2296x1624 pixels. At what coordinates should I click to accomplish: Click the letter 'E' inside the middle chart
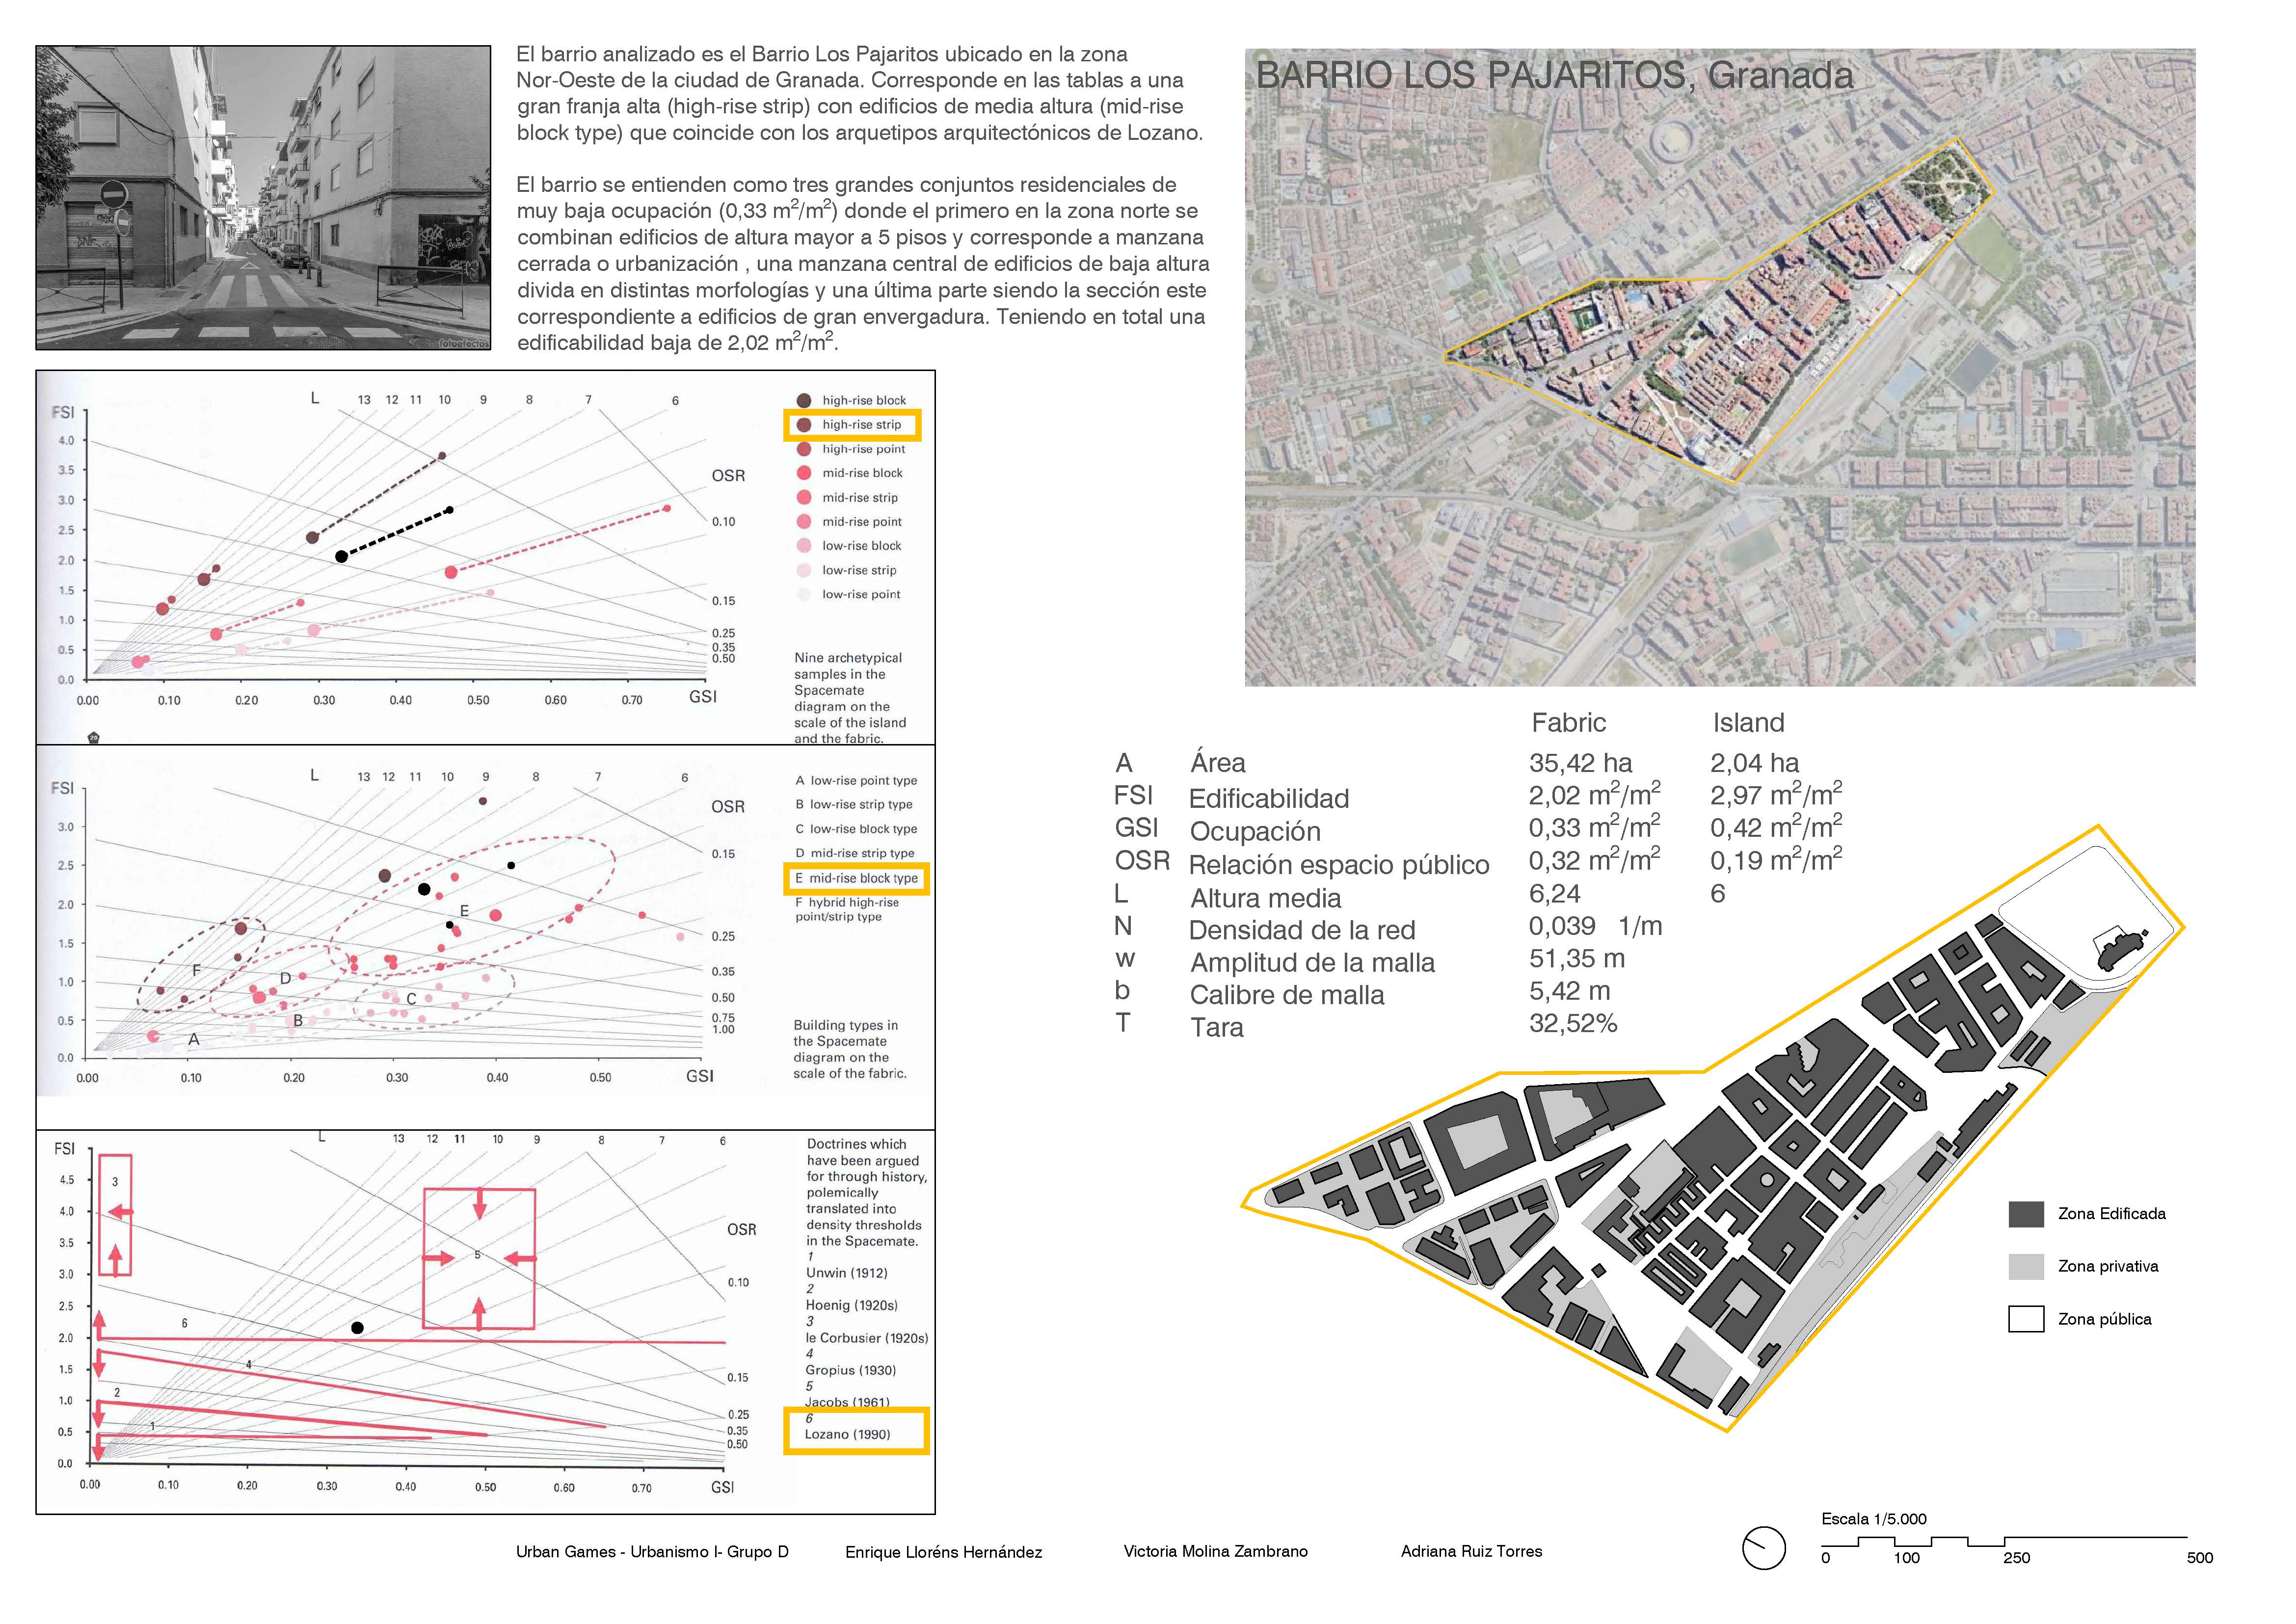(464, 911)
